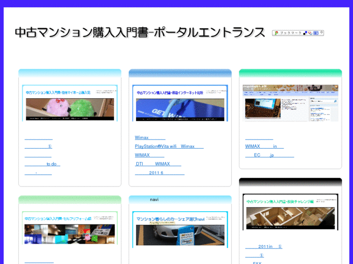Open the カーシェア選びnavi car thumbnail
Viewport: 353px width, 264px height.
coord(180,230)
